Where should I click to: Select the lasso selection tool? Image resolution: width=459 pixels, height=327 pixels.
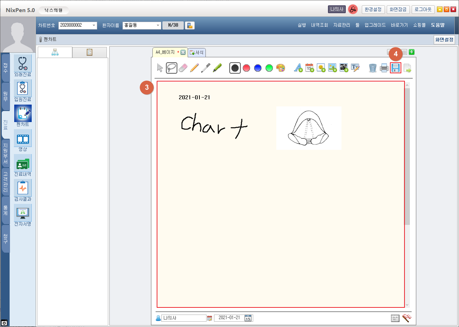click(172, 68)
